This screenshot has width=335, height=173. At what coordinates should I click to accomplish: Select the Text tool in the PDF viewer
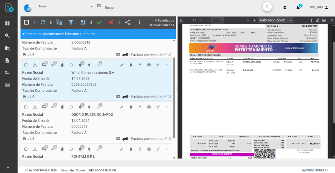(x=311, y=20)
